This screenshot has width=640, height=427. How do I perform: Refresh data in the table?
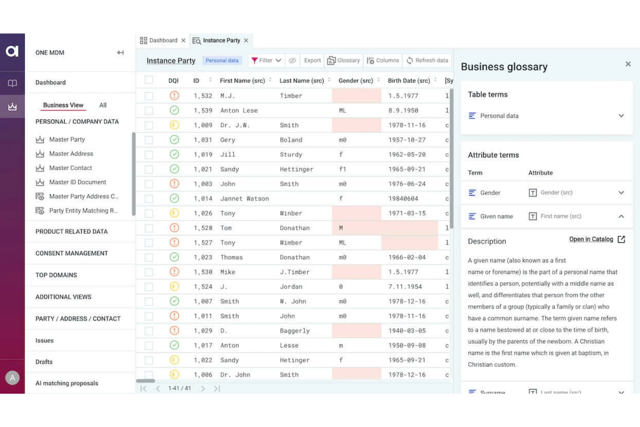coord(427,61)
